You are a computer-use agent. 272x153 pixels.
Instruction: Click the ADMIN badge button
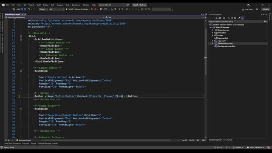[266, 9]
